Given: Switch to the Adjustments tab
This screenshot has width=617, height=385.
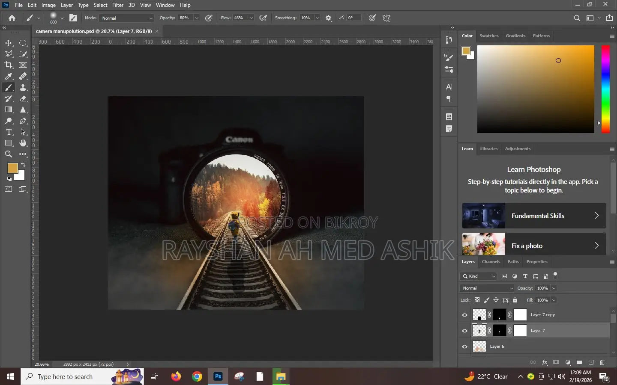Looking at the screenshot, I should point(518,149).
